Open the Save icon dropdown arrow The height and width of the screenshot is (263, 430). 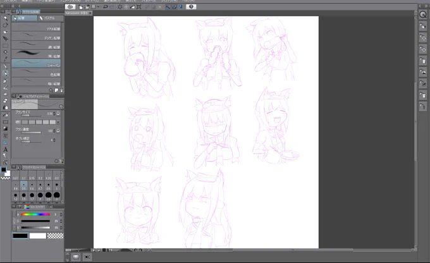coord(98,7)
